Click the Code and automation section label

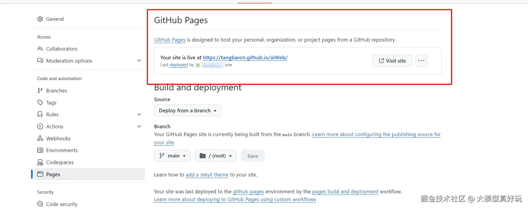[x=60, y=79]
